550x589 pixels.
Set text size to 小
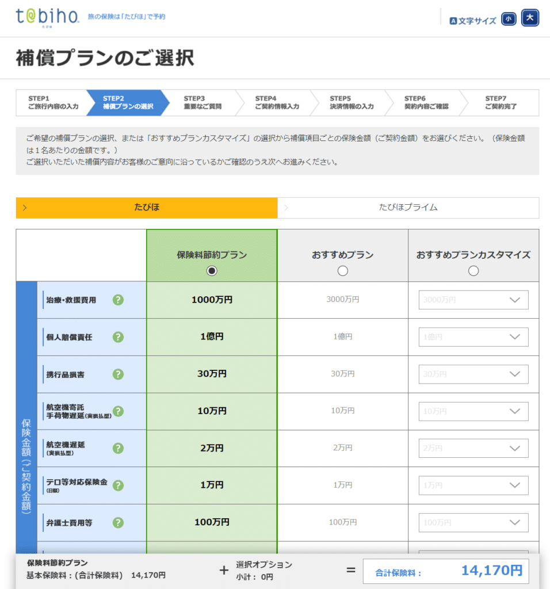click(509, 19)
